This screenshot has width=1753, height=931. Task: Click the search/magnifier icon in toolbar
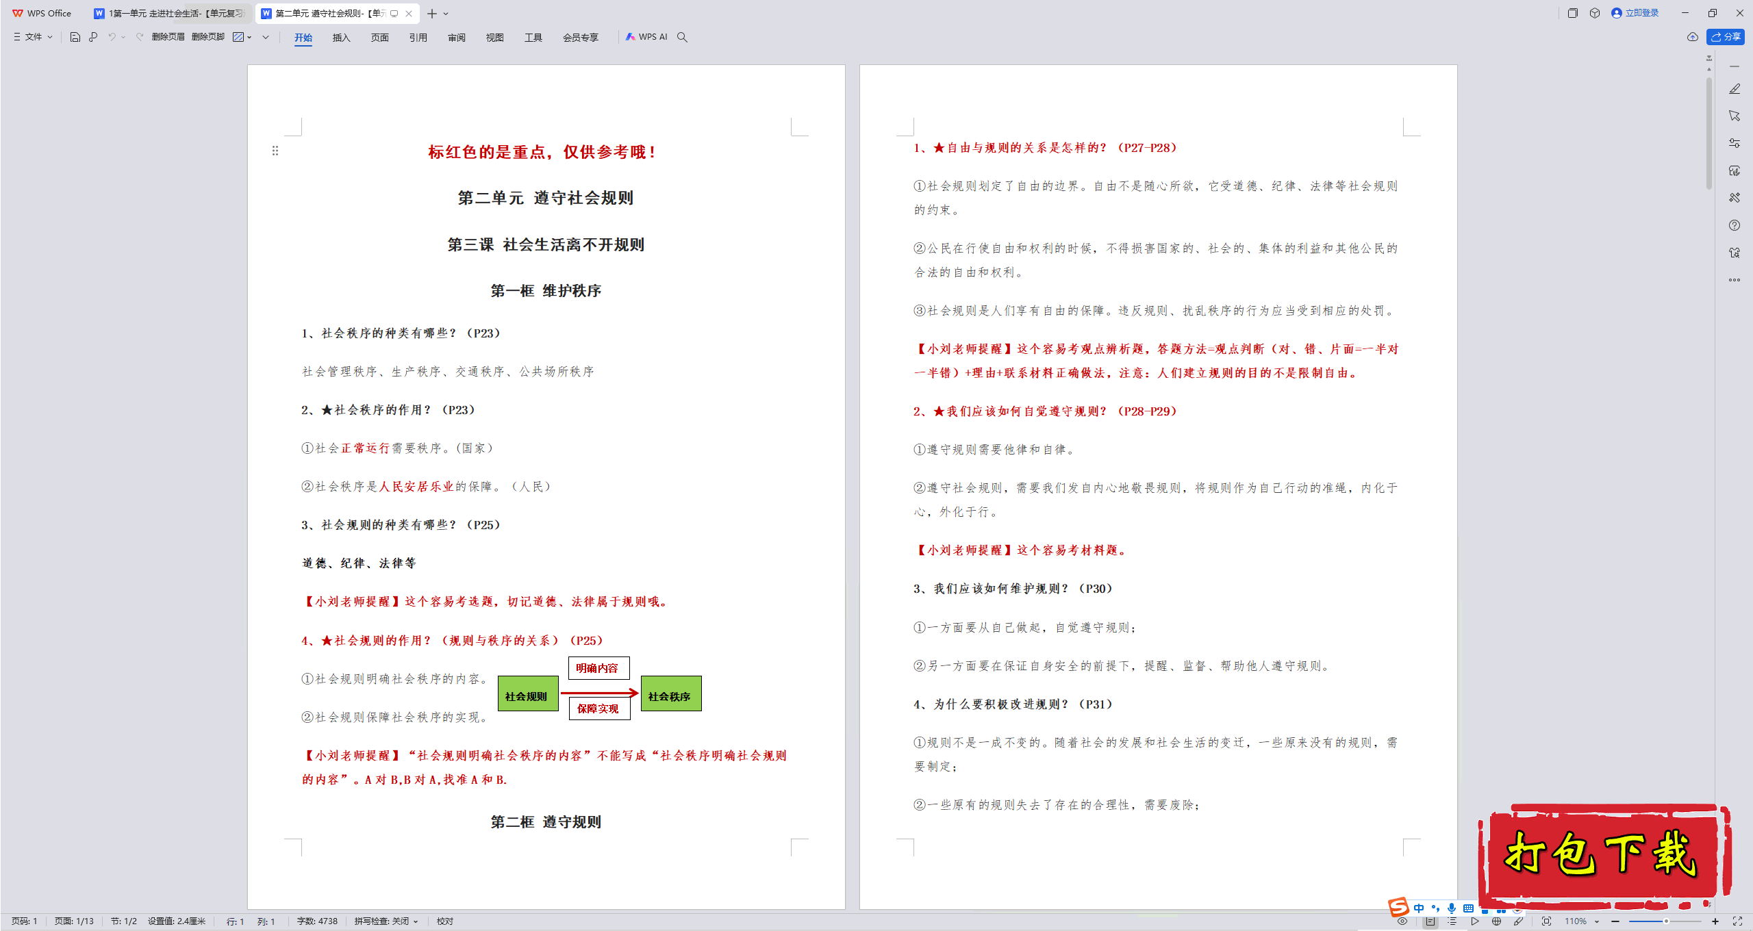pos(684,37)
